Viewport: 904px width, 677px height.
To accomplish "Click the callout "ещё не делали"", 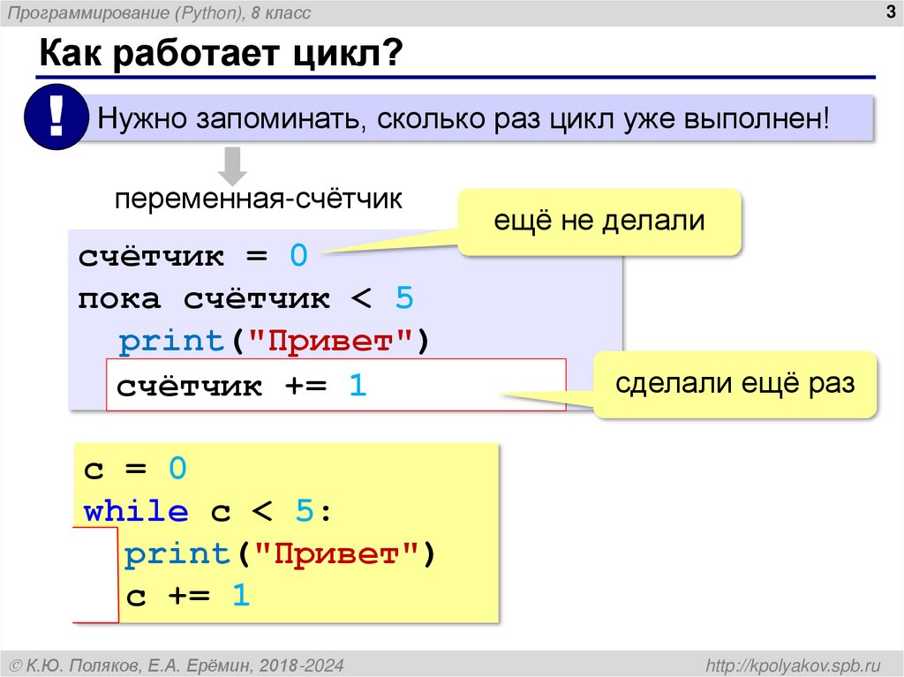I will 599,222.
